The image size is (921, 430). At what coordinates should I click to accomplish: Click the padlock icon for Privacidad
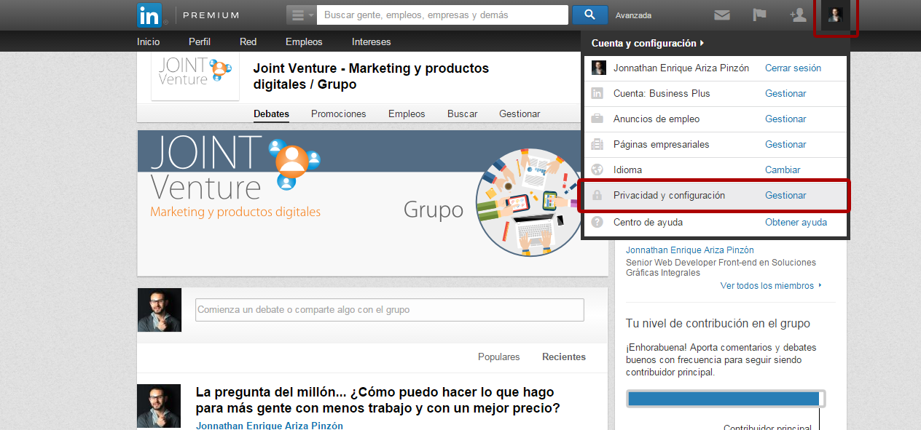coord(597,195)
